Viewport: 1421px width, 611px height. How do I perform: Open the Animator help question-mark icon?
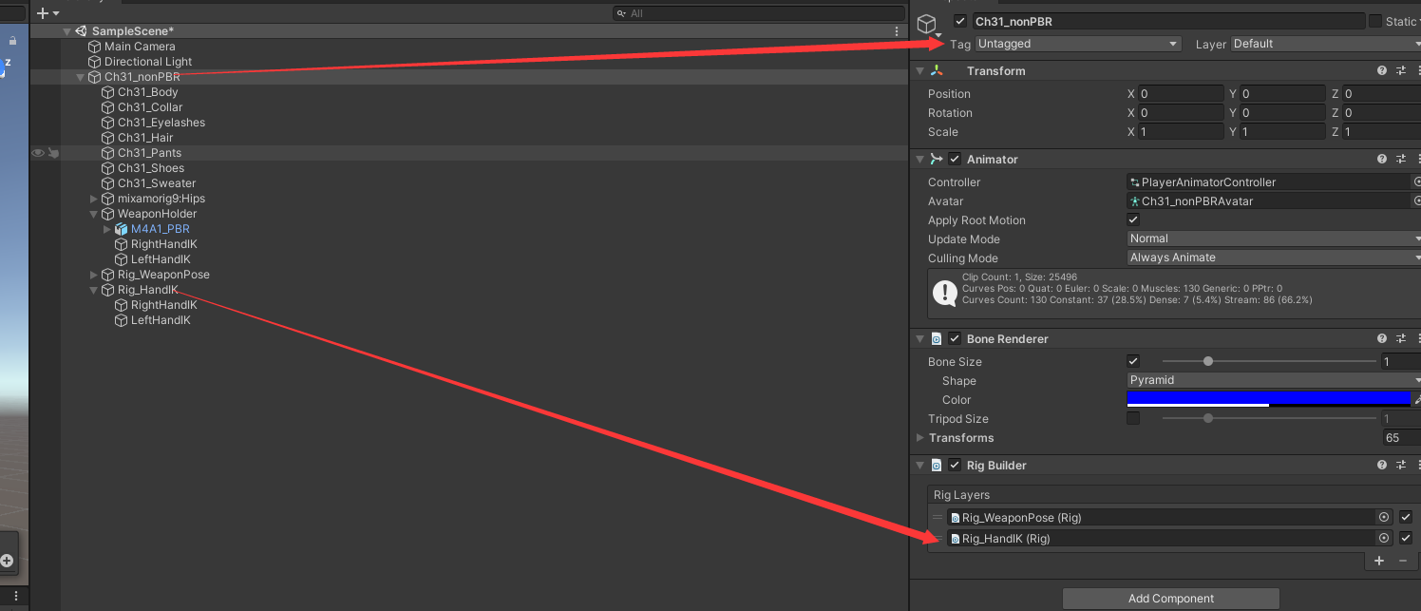coord(1381,159)
